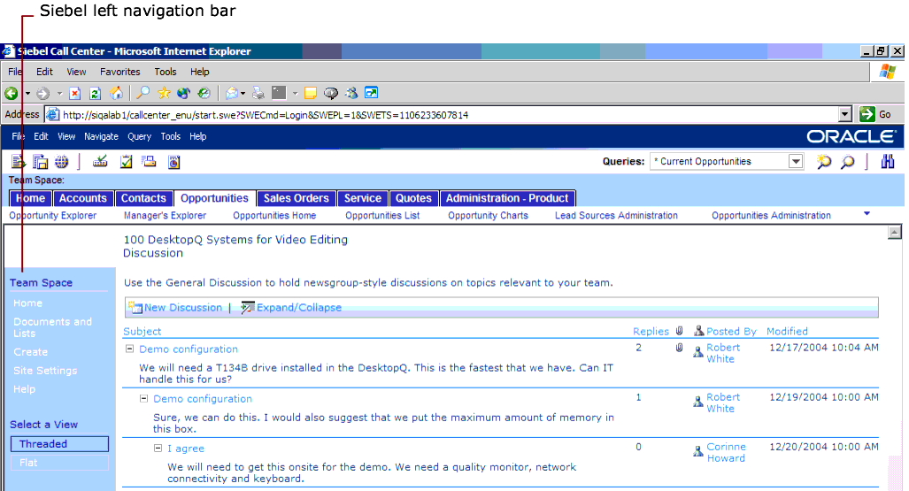909x491 pixels.
Task: Open Site Settings in Team Space
Action: tap(45, 371)
